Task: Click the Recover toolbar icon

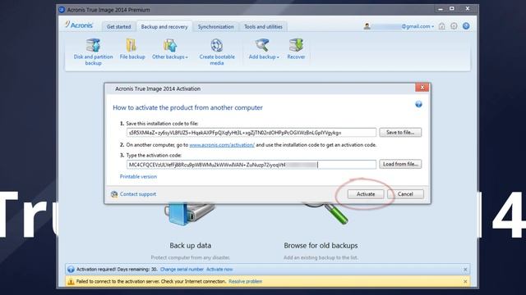Action: click(x=296, y=49)
